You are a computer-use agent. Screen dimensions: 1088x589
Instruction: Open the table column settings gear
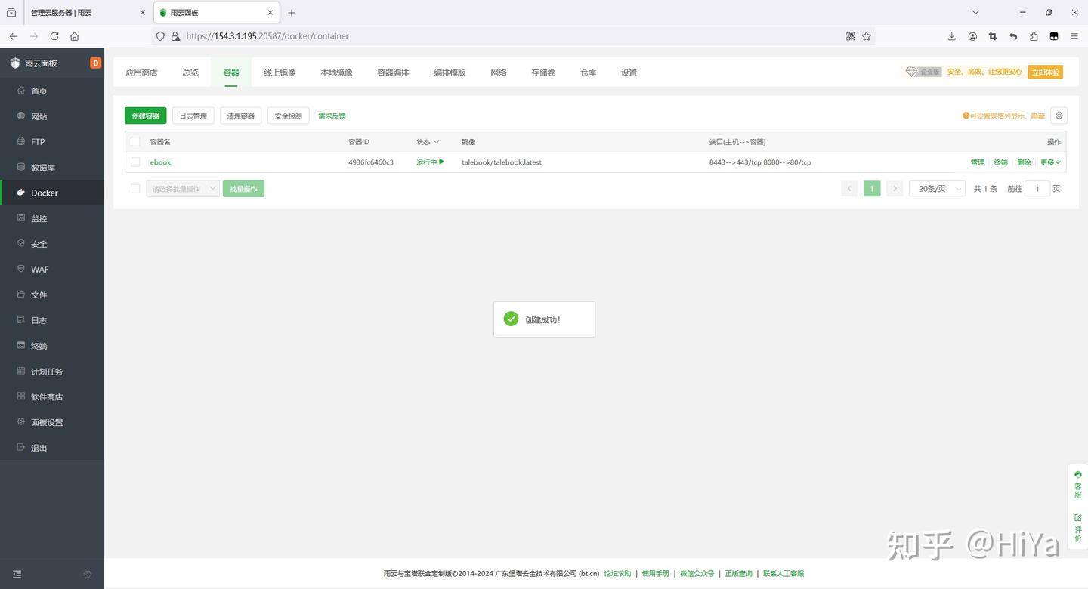(x=1059, y=116)
